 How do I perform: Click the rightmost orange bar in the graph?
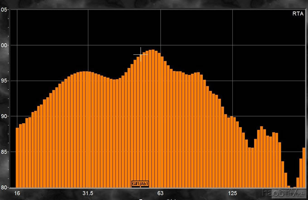point(304,167)
